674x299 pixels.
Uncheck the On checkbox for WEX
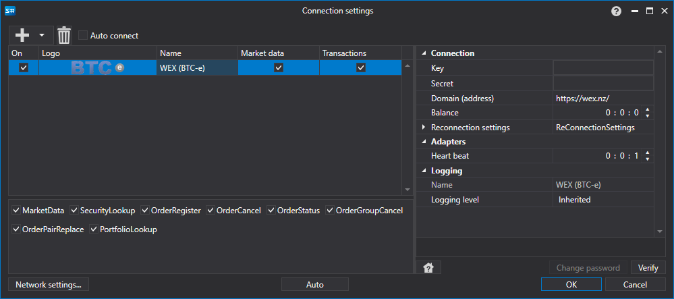tap(24, 67)
